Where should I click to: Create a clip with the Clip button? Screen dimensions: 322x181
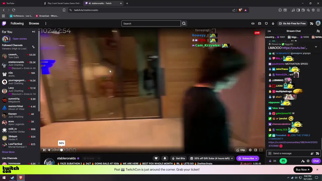[241, 150]
